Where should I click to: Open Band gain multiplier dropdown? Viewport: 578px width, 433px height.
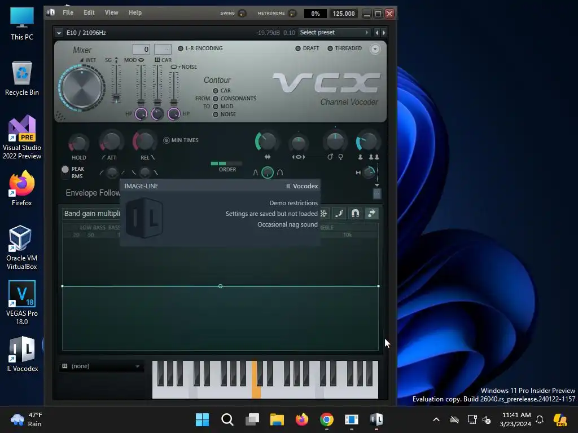click(x=91, y=214)
